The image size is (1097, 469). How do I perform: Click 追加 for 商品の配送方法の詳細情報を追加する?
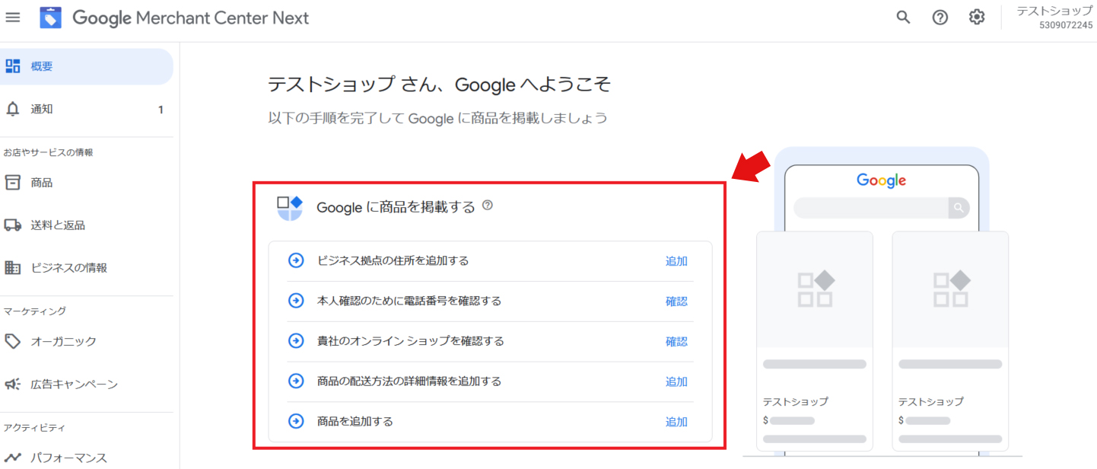(x=676, y=381)
